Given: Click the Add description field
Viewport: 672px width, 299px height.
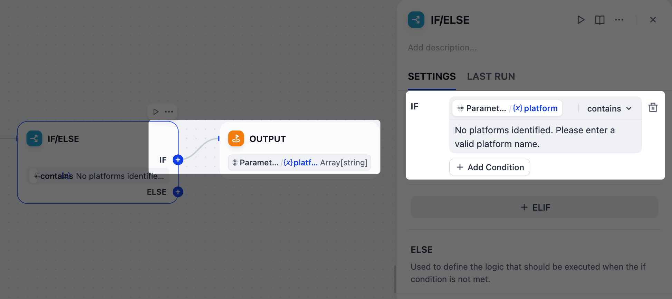Looking at the screenshot, I should [442, 48].
